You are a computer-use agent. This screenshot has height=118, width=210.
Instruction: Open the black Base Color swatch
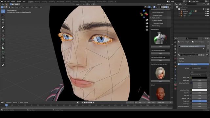(x=199, y=78)
